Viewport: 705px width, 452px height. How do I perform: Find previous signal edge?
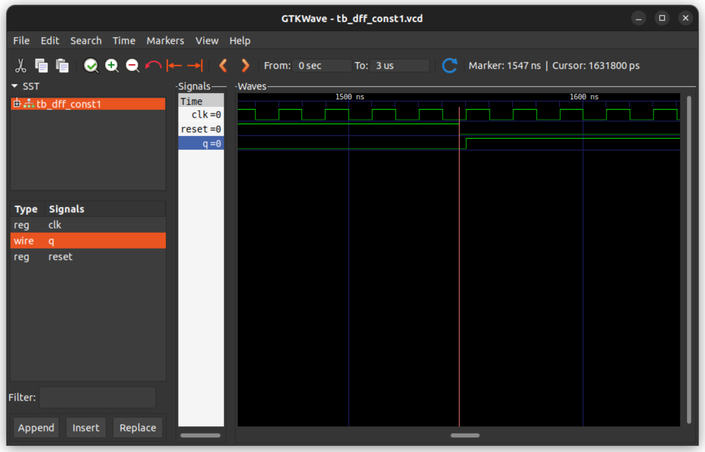tap(223, 66)
